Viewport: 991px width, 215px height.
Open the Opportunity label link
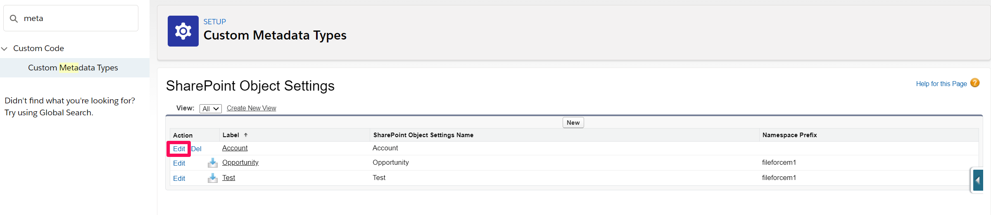click(240, 162)
